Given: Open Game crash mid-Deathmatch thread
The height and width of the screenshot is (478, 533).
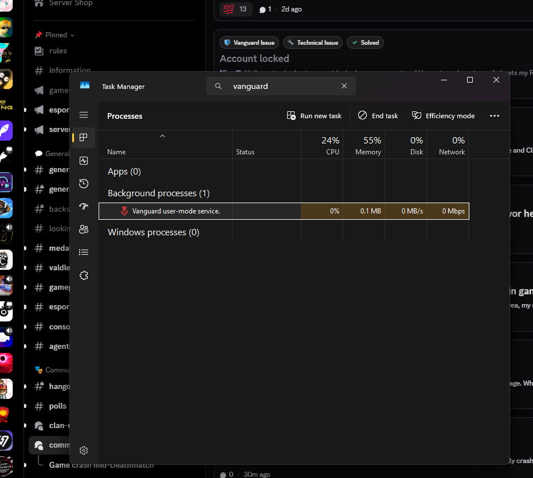Looking at the screenshot, I should [101, 465].
